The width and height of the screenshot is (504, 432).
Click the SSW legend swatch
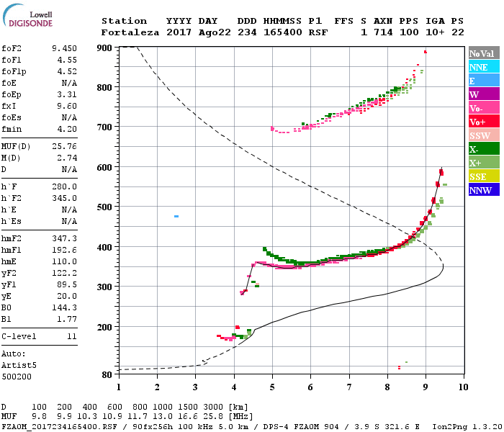point(484,135)
